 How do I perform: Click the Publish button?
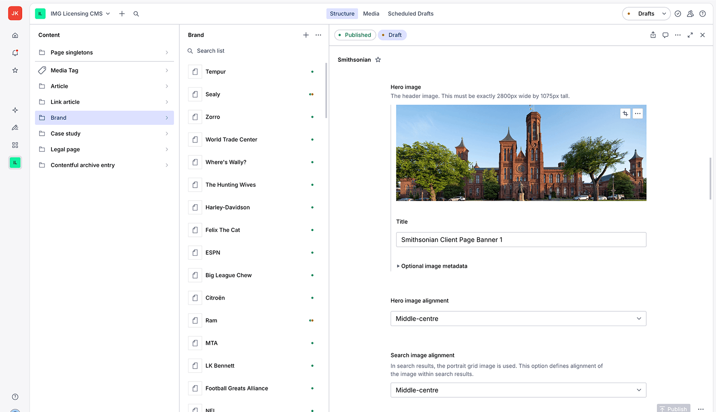[x=673, y=408]
